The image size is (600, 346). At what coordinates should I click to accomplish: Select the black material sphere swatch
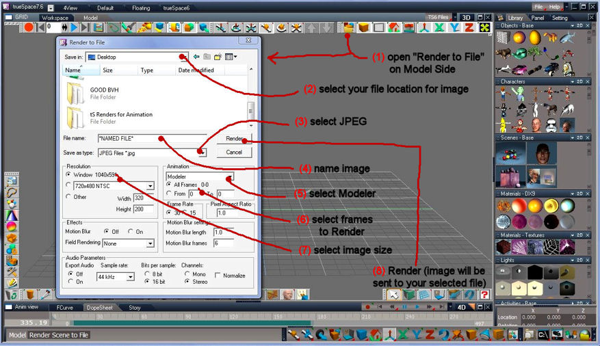click(551, 222)
